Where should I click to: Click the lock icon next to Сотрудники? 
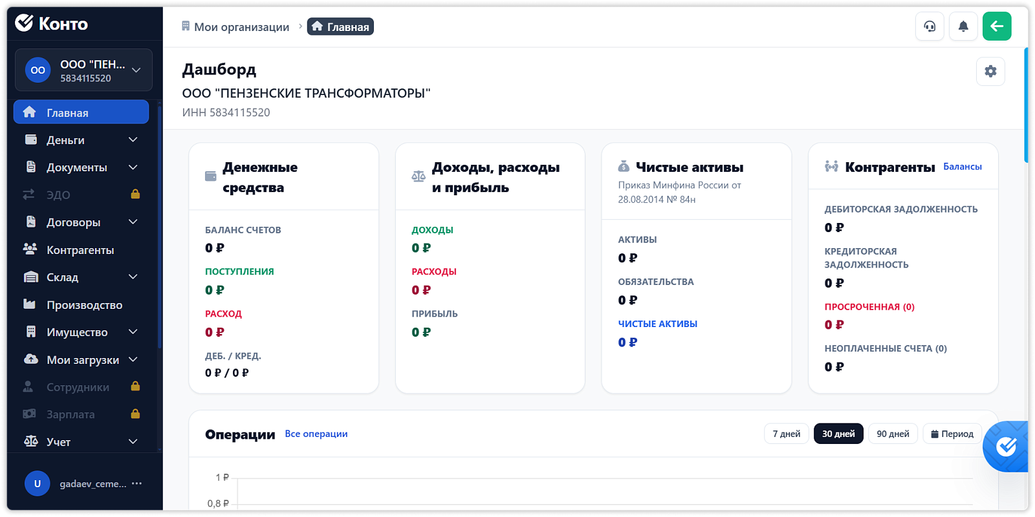tap(135, 386)
